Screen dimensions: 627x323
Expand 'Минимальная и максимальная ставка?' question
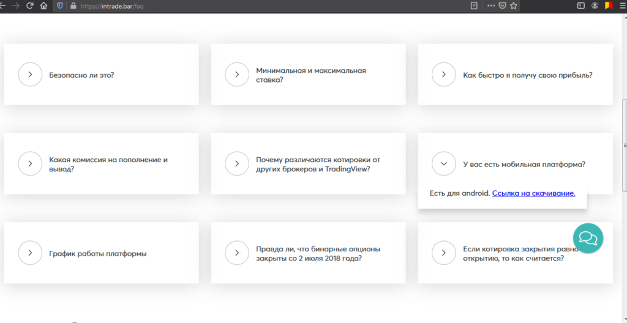pyautogui.click(x=237, y=75)
